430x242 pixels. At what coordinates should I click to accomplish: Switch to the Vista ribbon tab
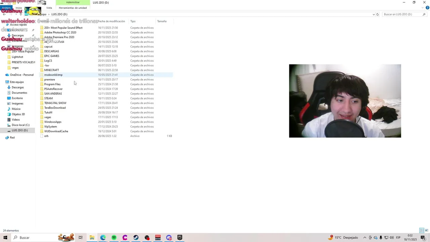(49, 8)
